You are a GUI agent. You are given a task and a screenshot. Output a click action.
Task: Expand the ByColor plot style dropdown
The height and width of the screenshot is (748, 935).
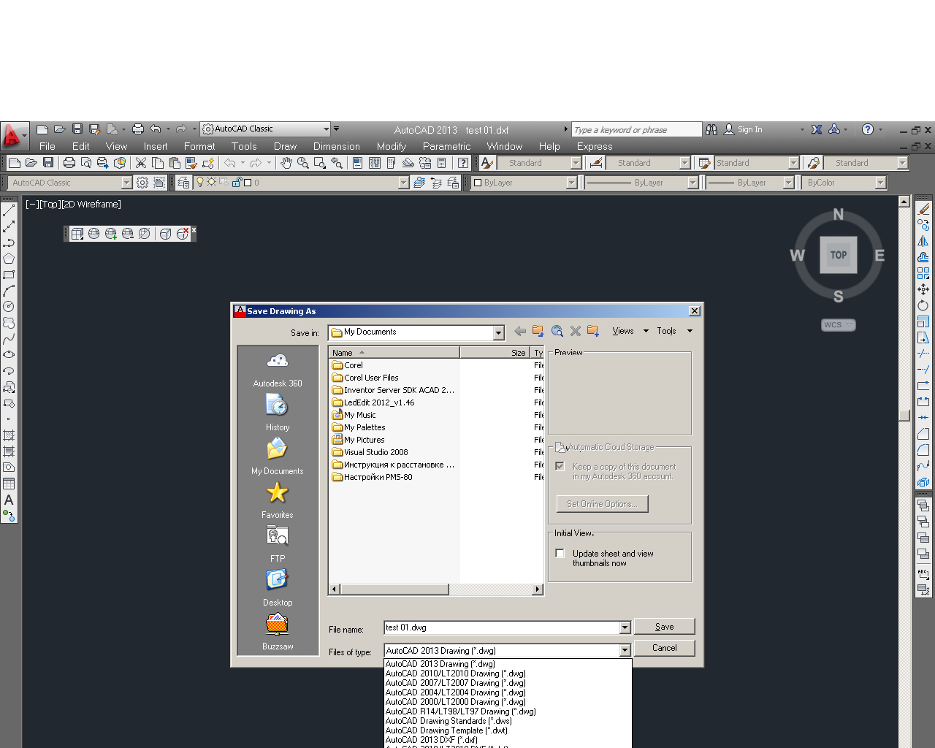point(880,183)
